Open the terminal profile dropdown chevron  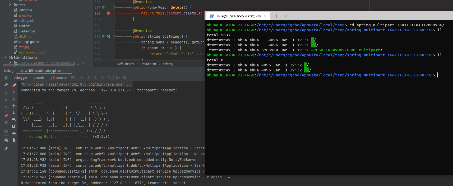pos(285,16)
